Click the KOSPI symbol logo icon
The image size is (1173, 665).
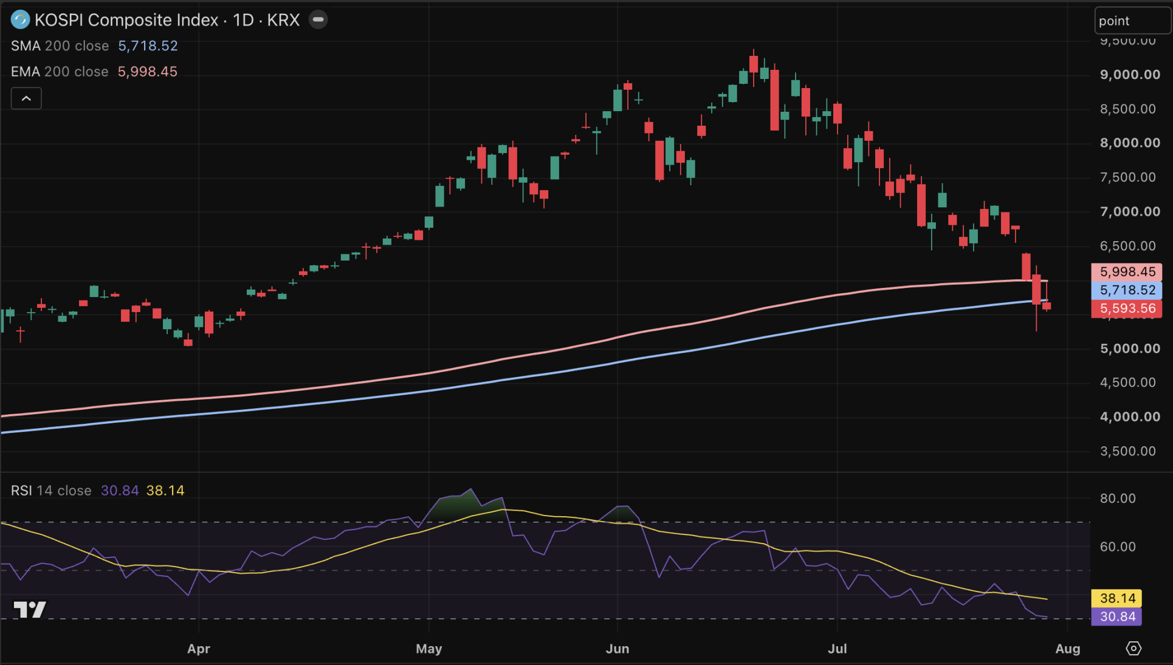[20, 20]
